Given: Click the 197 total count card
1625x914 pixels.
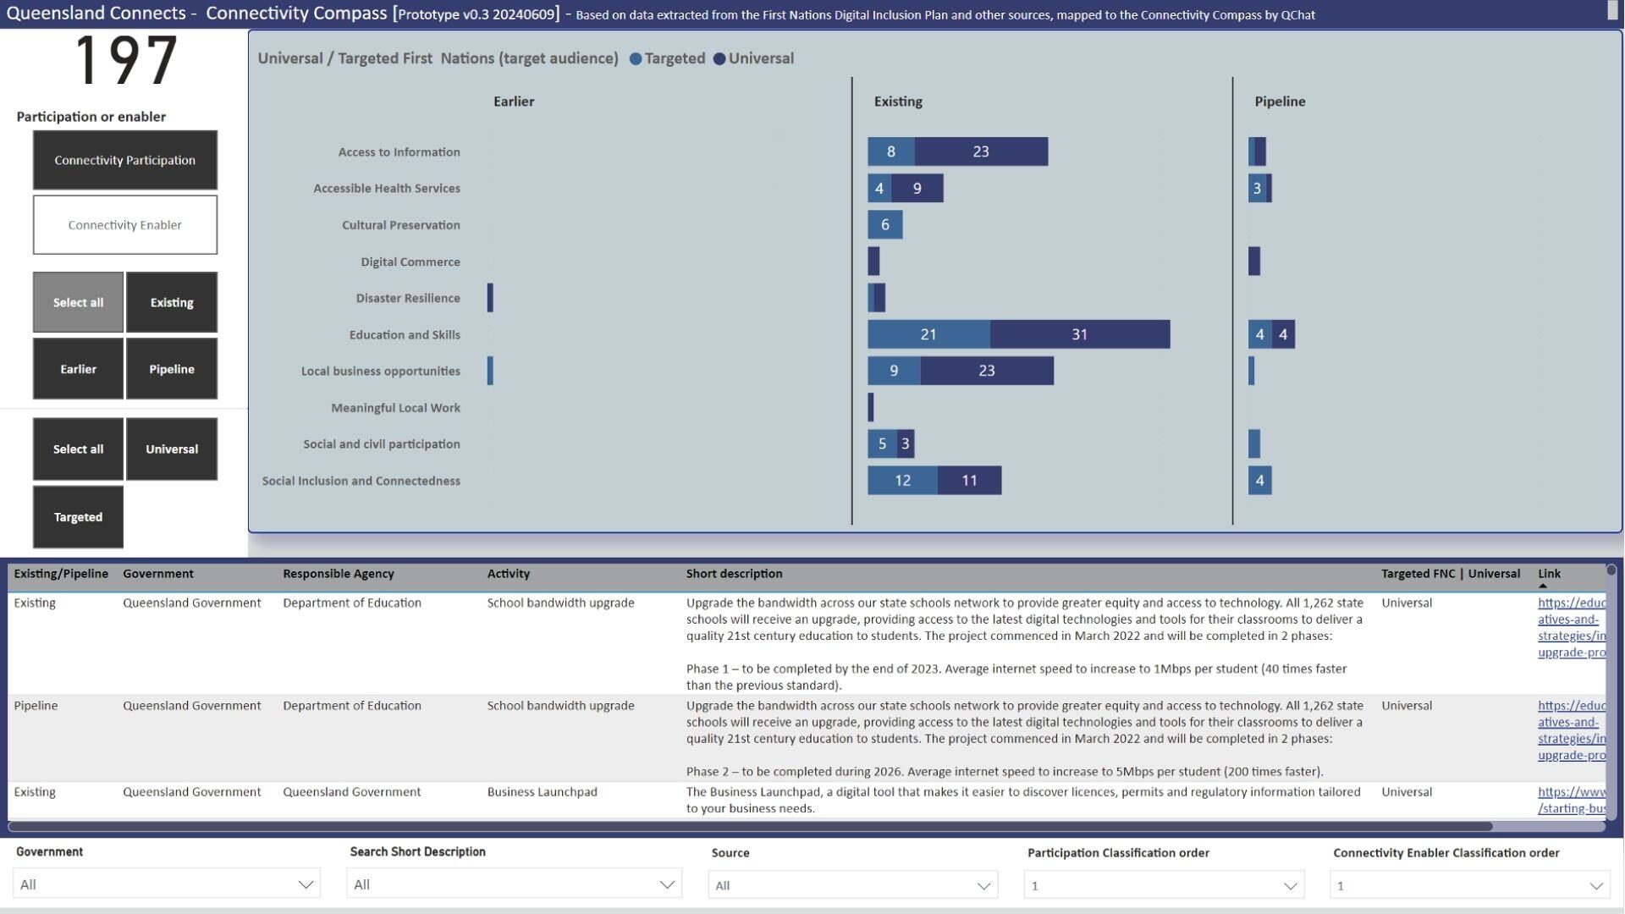Looking at the screenshot, I should coord(125,61).
